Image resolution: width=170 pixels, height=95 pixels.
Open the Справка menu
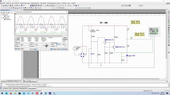(x=73, y=3)
